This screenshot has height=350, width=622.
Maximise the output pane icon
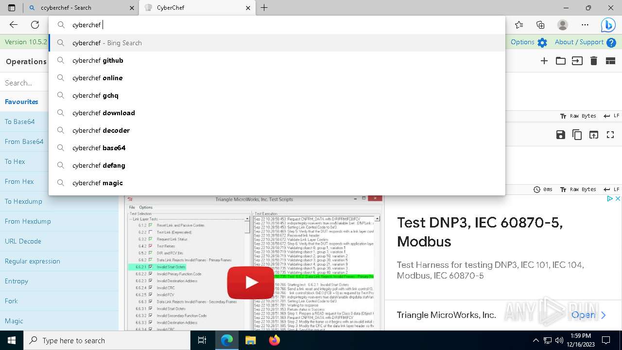pyautogui.click(x=610, y=135)
